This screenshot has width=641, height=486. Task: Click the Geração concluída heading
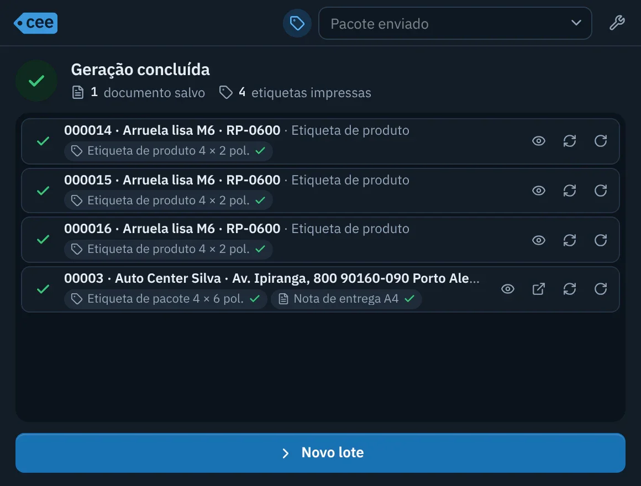click(140, 70)
